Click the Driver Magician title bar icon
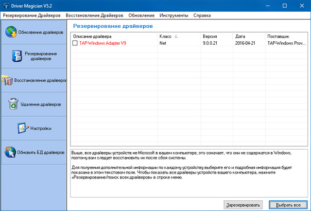Image resolution: width=311 pixels, height=211 pixels. (x=5, y=5)
